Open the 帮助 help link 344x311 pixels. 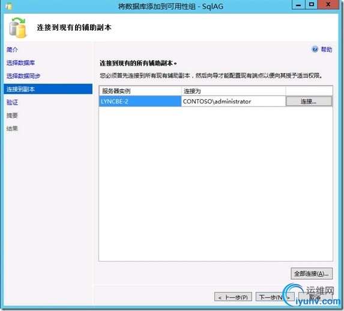pyautogui.click(x=327, y=49)
